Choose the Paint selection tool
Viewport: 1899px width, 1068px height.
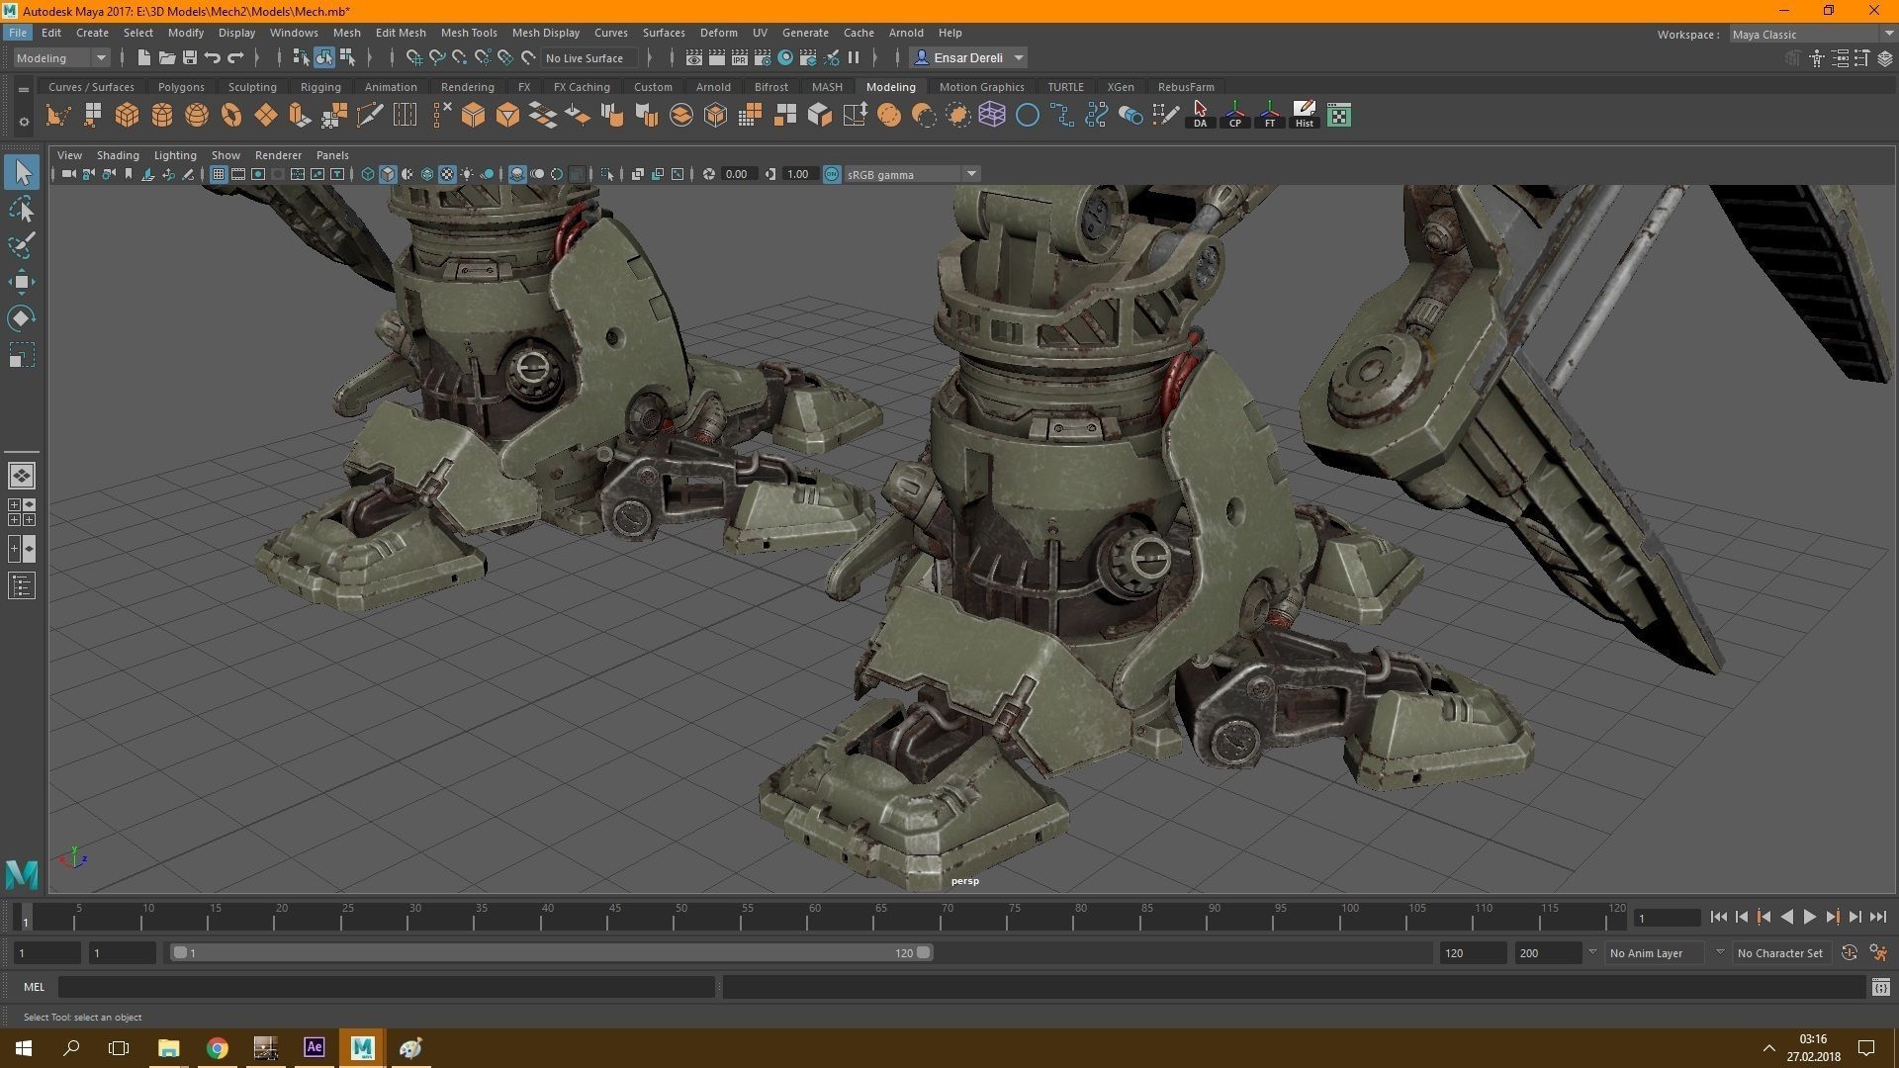[21, 245]
